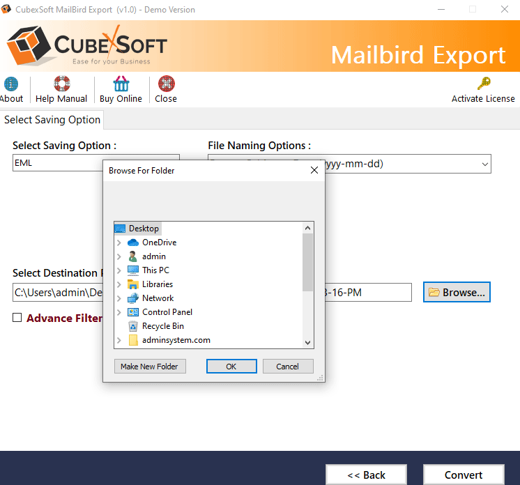
Task: Close the Browse For Folder dialog
Action: pos(314,171)
